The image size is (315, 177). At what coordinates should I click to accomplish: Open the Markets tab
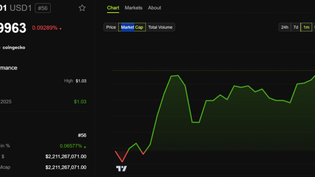(x=133, y=8)
